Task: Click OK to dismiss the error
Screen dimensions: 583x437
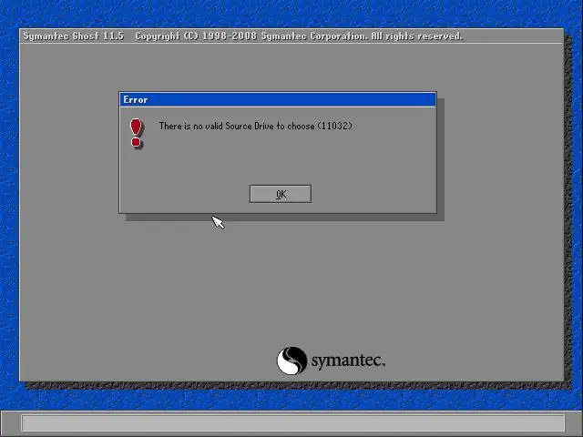Action: [x=281, y=194]
